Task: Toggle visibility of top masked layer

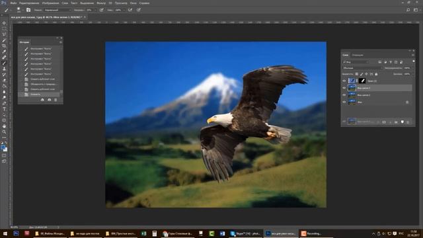Action: click(x=344, y=81)
